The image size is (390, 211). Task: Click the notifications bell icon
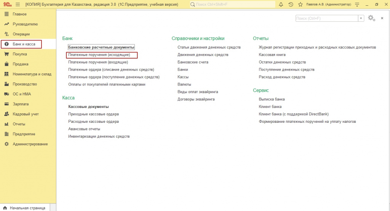(x=281, y=5)
